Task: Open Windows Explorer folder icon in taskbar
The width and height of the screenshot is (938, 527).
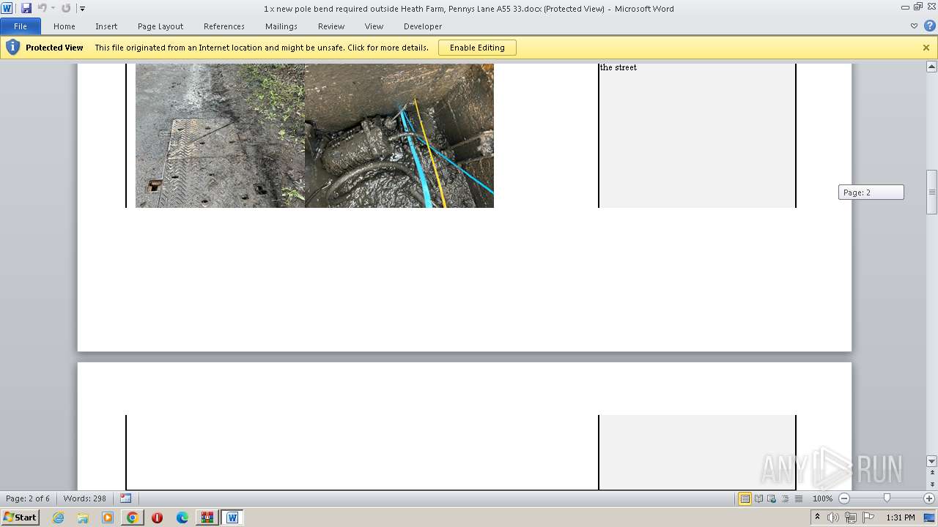Action: tap(83, 517)
